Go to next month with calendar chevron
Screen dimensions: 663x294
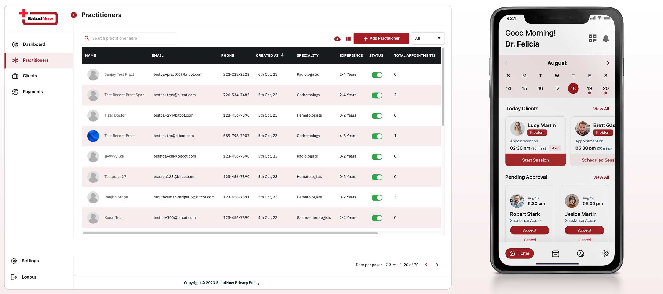click(608, 63)
